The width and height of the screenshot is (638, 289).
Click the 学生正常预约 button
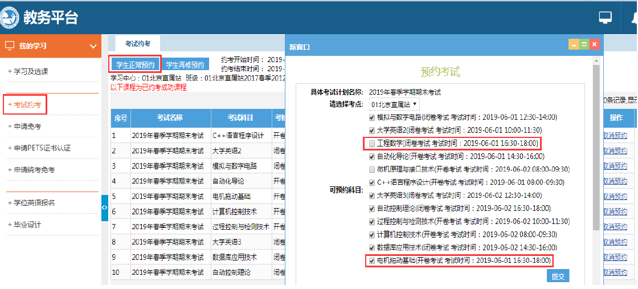[x=136, y=64]
